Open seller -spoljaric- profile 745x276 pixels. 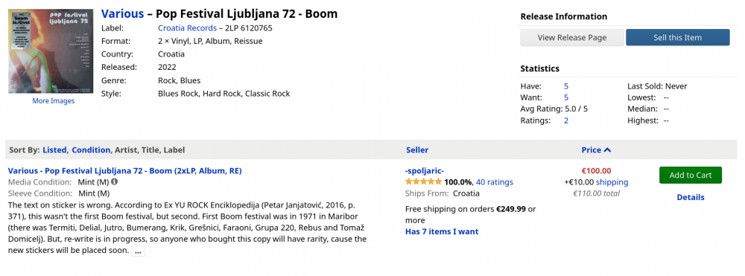point(425,170)
